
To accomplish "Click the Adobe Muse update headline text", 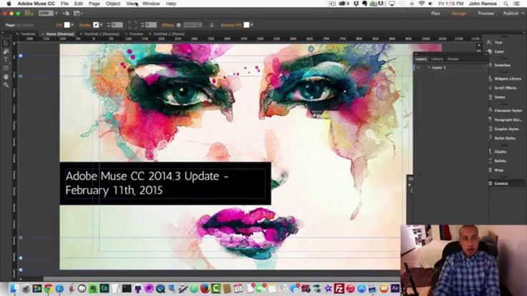I will click(147, 183).
